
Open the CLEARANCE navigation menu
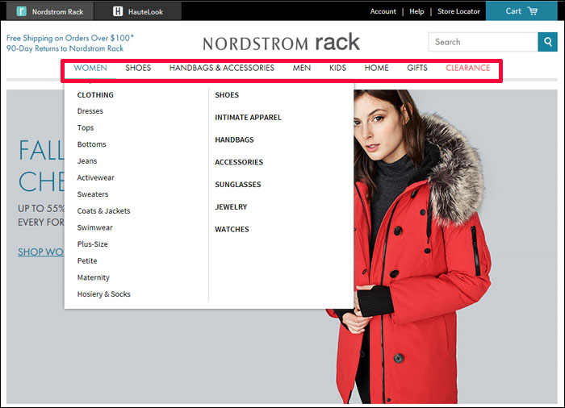click(467, 68)
